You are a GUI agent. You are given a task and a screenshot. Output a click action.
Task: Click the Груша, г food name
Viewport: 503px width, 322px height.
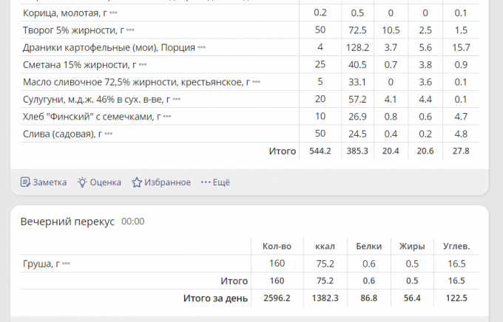41,264
